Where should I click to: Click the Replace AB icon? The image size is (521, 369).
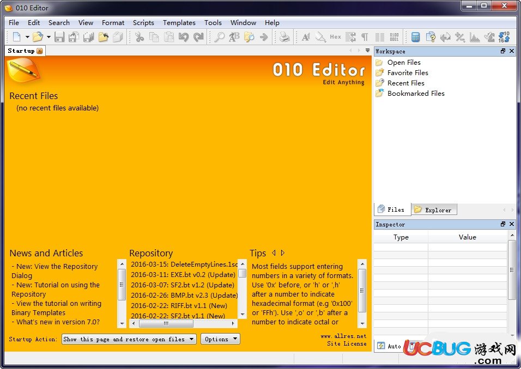click(x=234, y=37)
